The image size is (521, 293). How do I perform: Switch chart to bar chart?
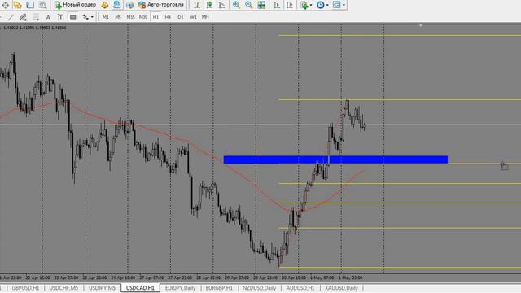(x=197, y=5)
